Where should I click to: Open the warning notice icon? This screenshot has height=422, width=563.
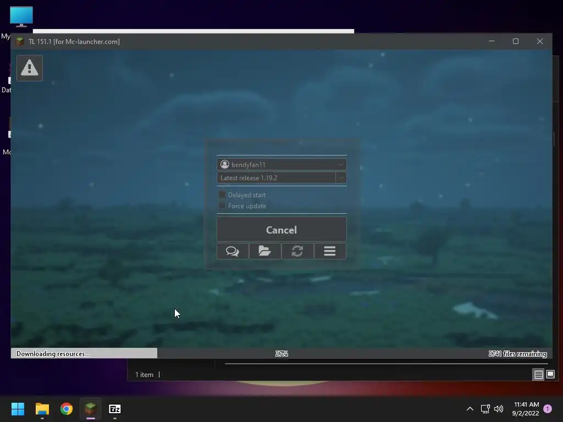coord(30,68)
